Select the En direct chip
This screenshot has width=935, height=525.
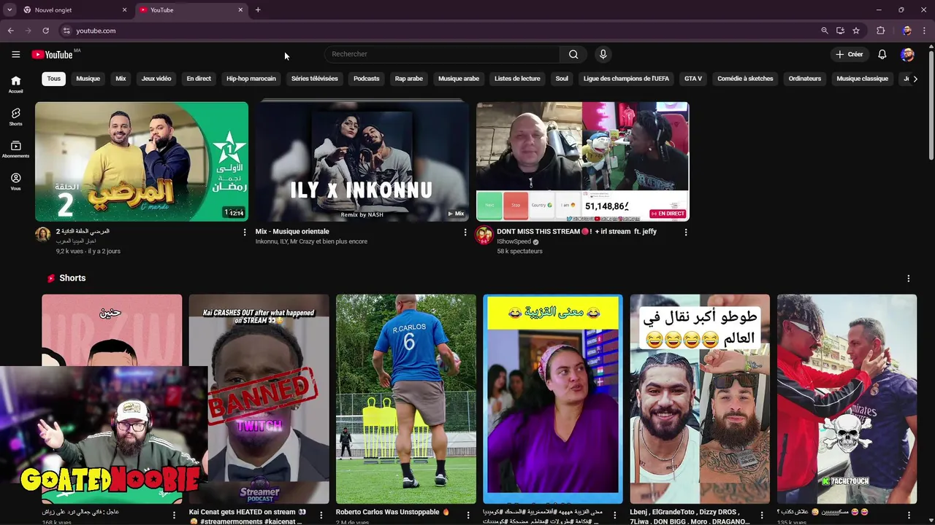tap(199, 79)
